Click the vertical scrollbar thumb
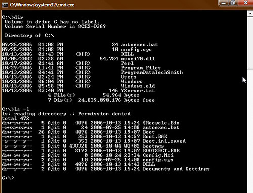 tap(250, 42)
